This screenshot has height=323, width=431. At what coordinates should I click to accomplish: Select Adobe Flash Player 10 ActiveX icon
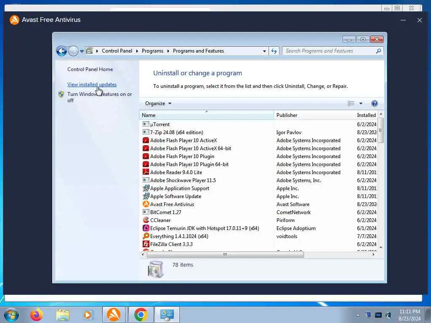click(x=146, y=140)
